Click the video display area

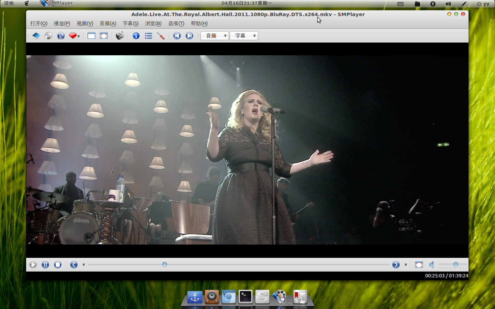click(247, 150)
